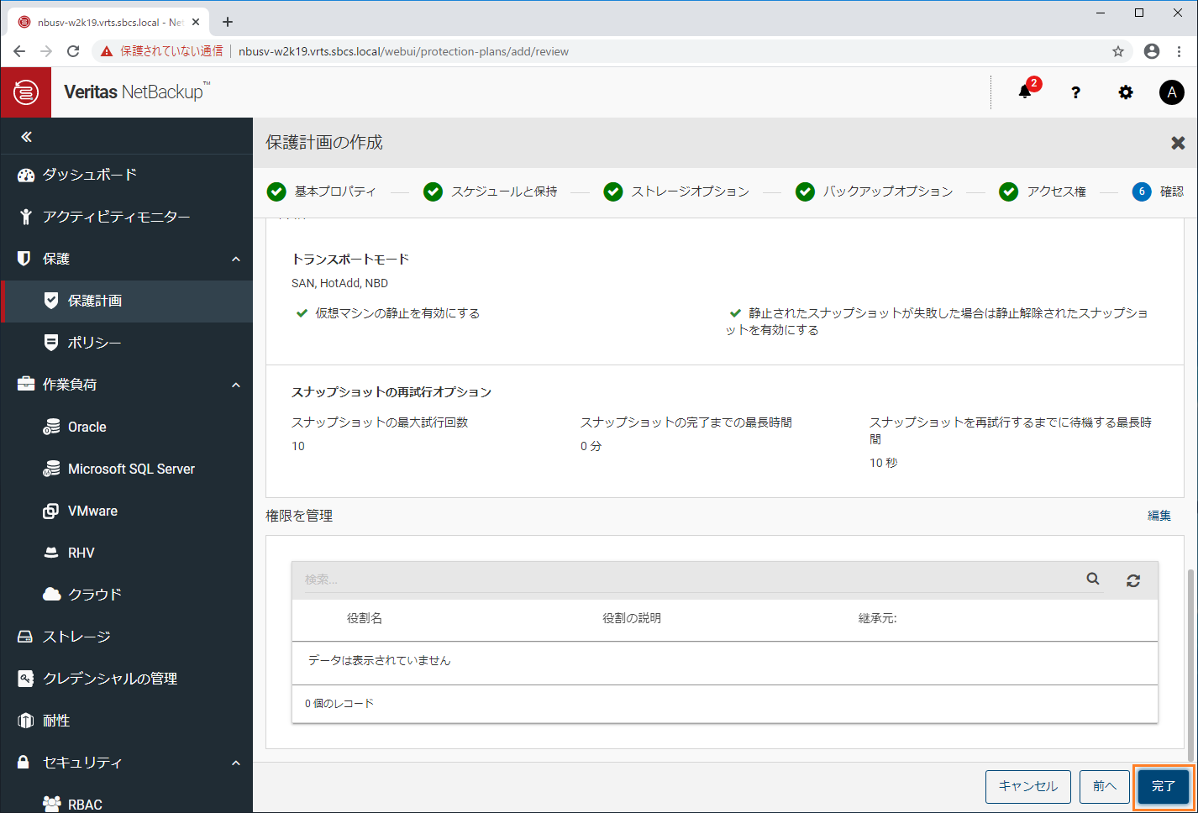
Task: Click the Veritas NetBackup logo icon
Action: 26,92
